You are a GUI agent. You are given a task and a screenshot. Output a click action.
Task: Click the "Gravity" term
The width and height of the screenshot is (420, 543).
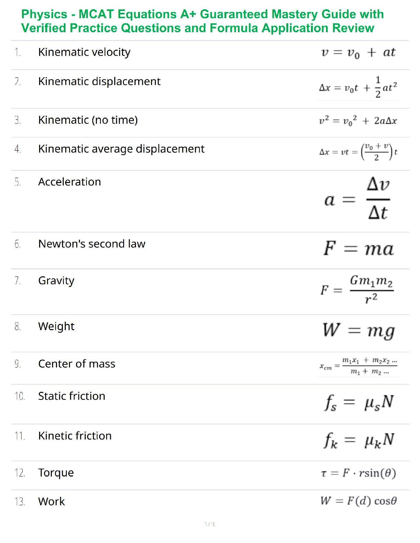56,280
